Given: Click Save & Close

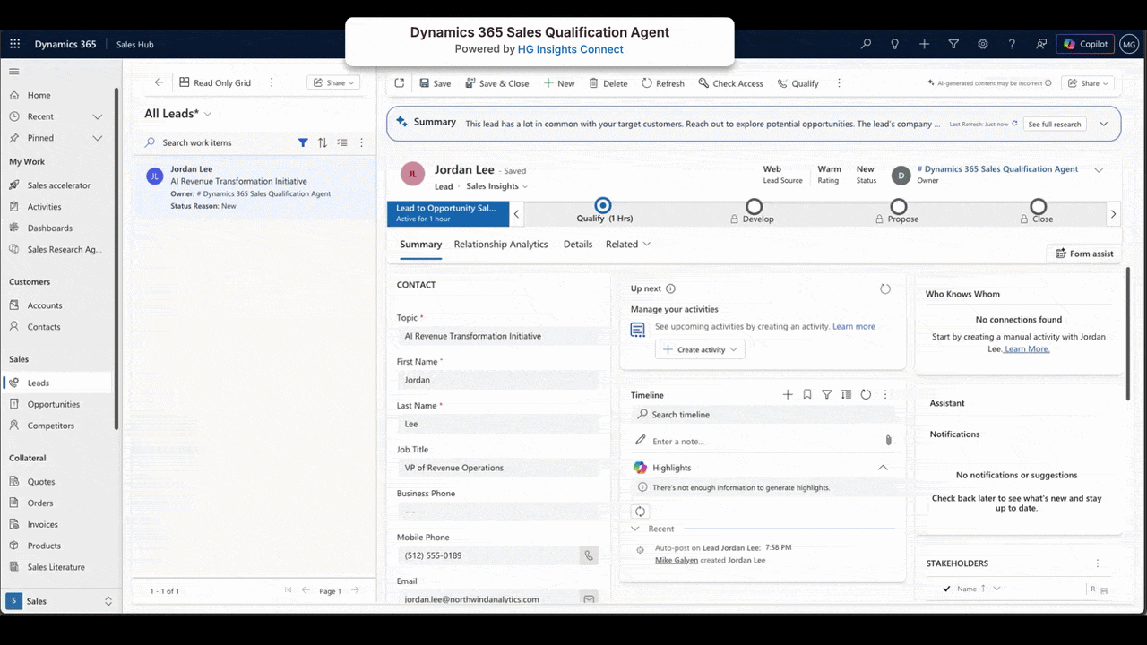Looking at the screenshot, I should pos(496,83).
